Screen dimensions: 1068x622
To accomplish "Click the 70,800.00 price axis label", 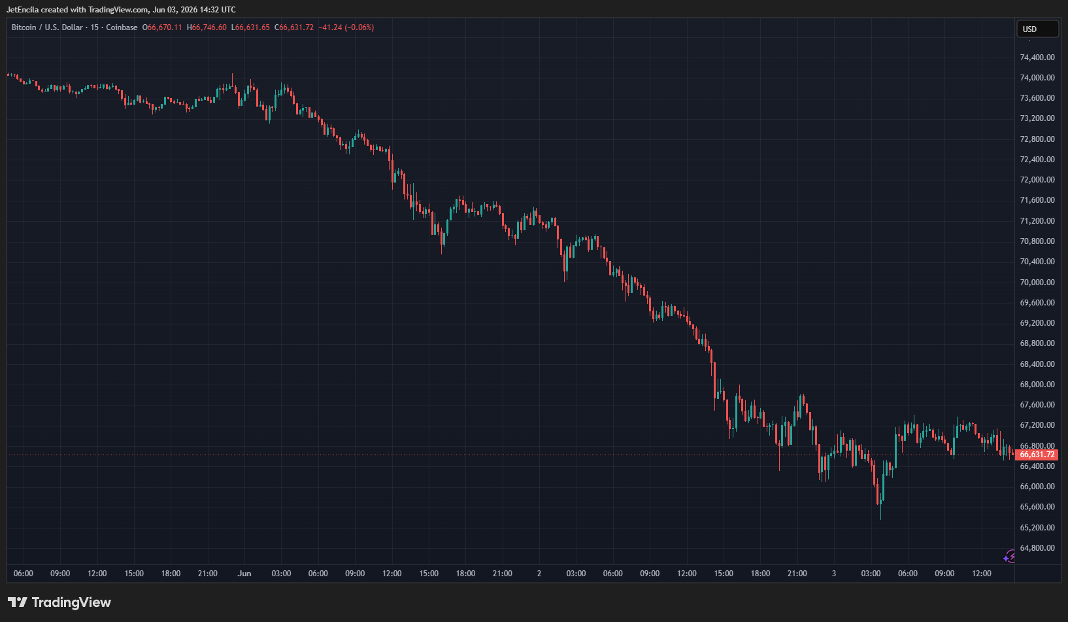I will click(x=1037, y=241).
